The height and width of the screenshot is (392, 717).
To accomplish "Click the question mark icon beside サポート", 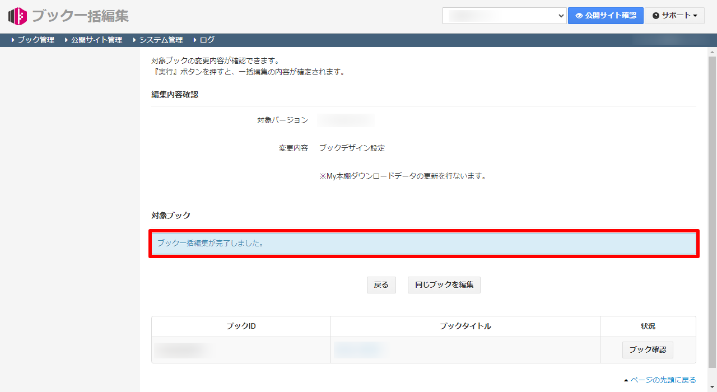I will click(x=656, y=16).
